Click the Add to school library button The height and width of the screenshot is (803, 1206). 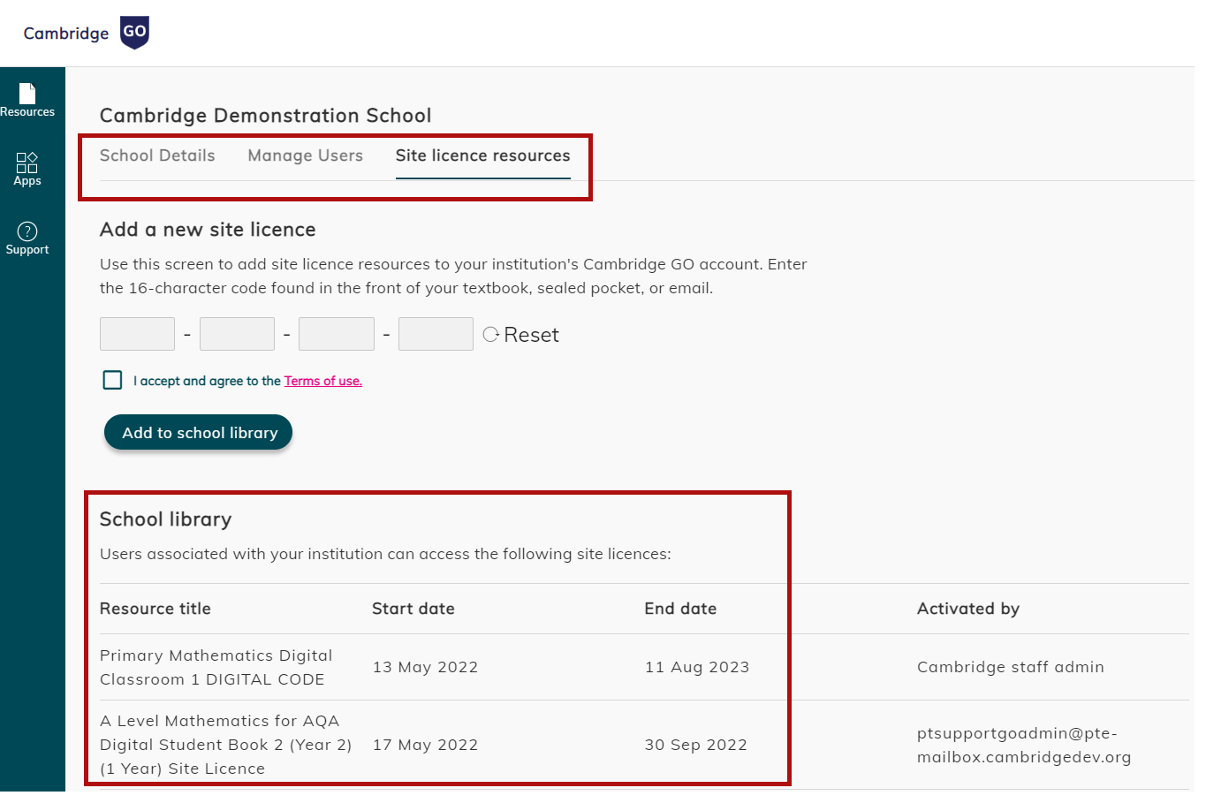pos(197,432)
